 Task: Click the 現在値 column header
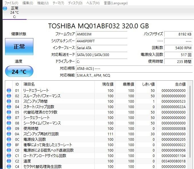point(105,84)
